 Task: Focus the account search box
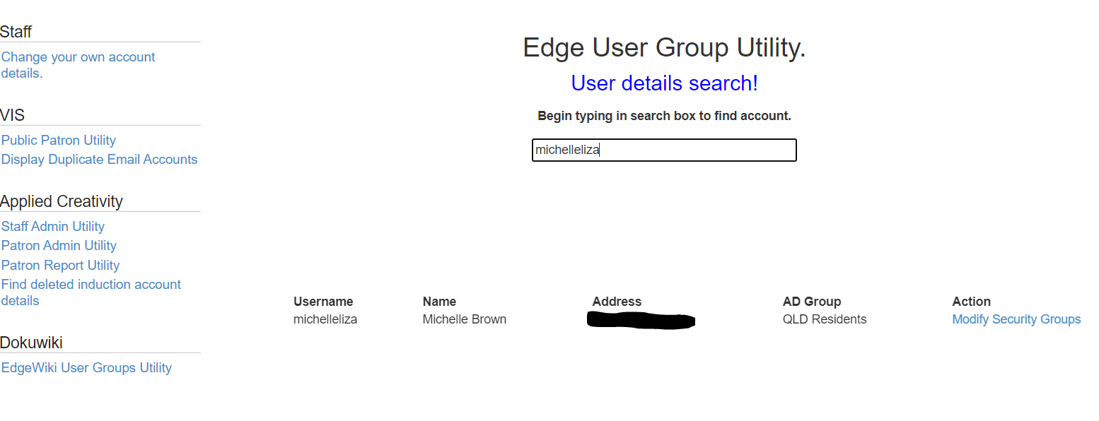click(663, 150)
